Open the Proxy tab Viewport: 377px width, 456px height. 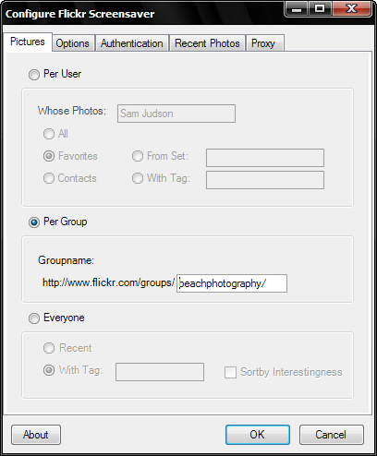264,43
